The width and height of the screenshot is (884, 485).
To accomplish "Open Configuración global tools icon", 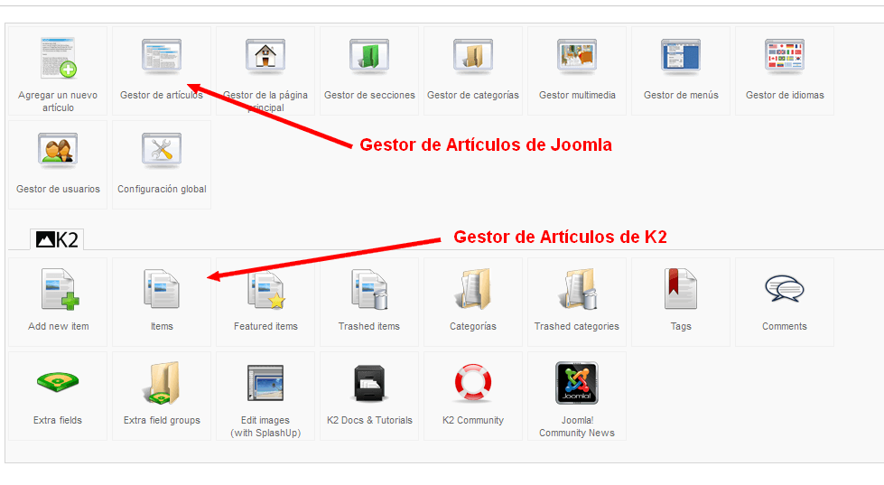I will point(162,151).
